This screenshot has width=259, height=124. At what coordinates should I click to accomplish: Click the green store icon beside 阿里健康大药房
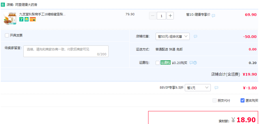pos(3,5)
